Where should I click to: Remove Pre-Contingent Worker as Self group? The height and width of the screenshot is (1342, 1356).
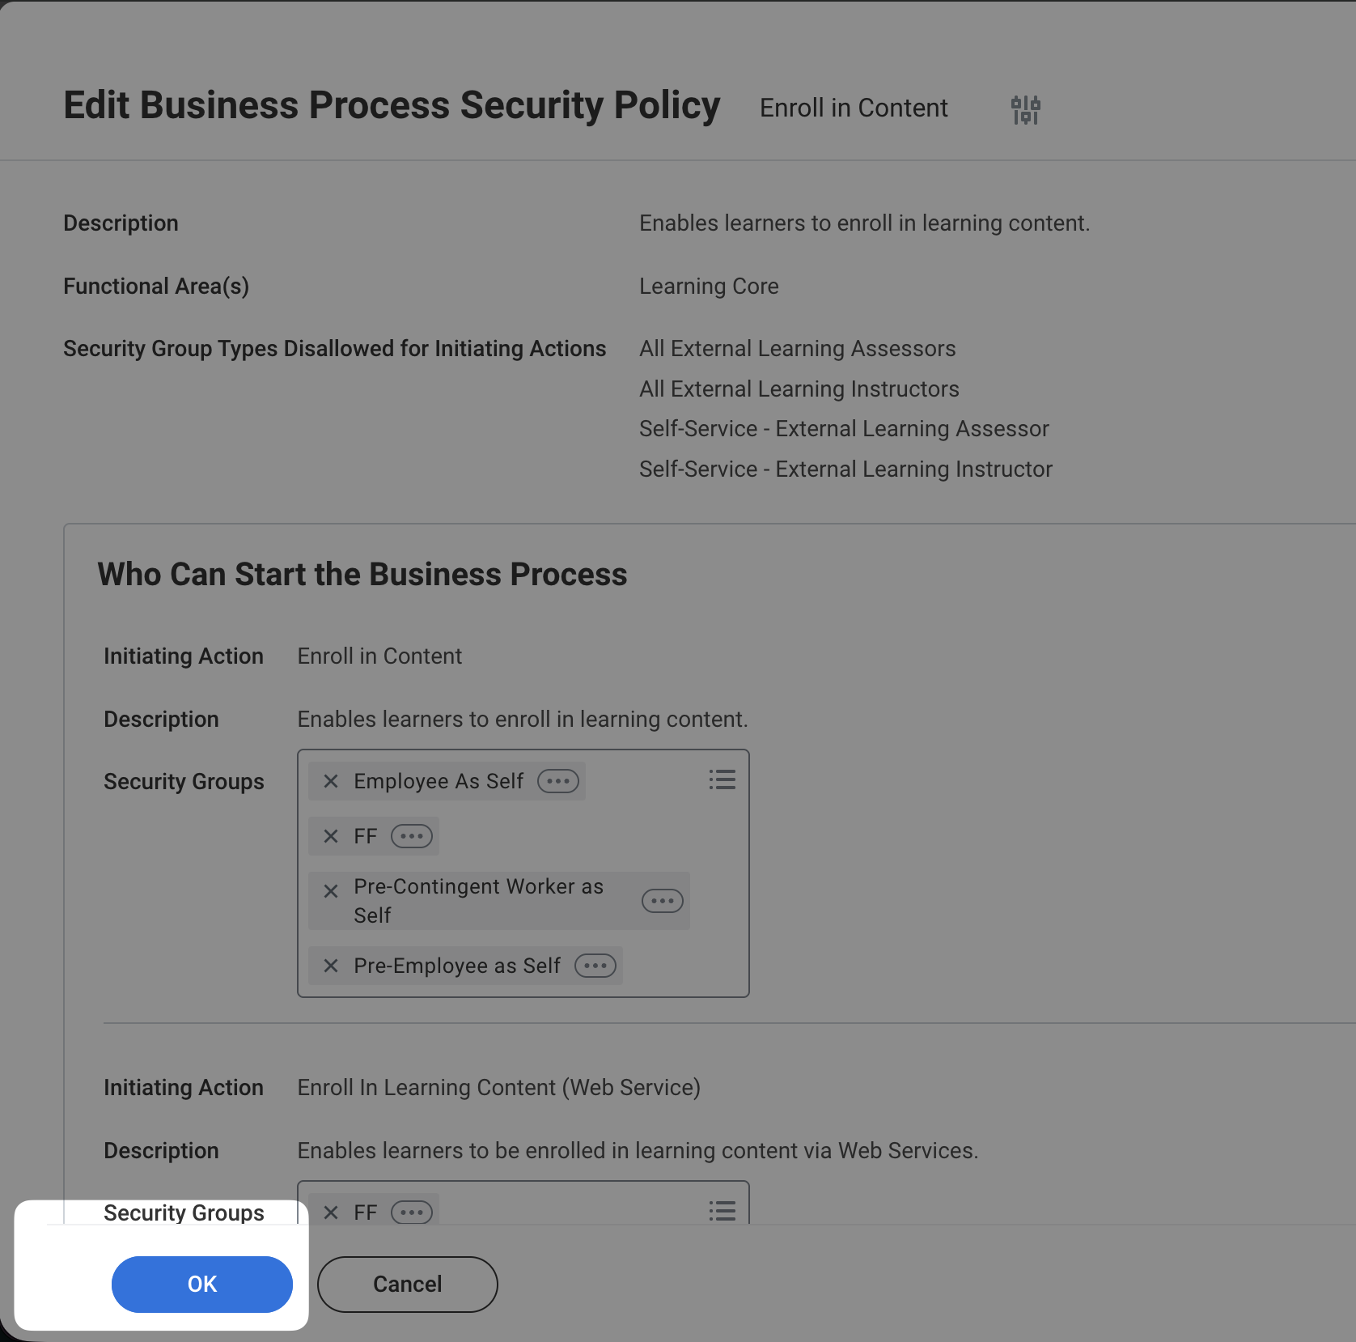pyautogui.click(x=331, y=891)
